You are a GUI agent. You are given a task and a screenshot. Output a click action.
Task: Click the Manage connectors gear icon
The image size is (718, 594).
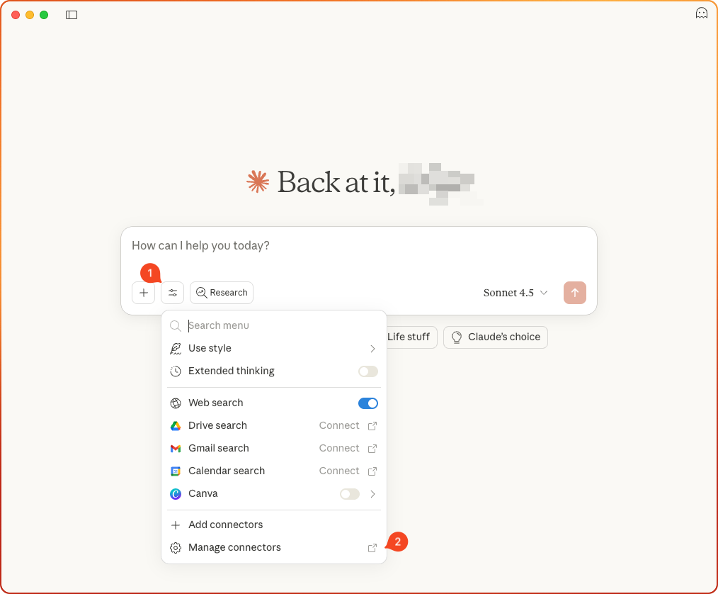176,547
